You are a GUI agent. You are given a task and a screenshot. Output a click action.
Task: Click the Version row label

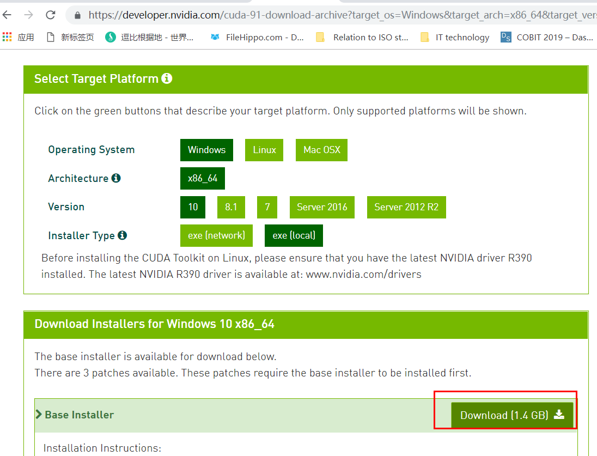pyautogui.click(x=66, y=207)
